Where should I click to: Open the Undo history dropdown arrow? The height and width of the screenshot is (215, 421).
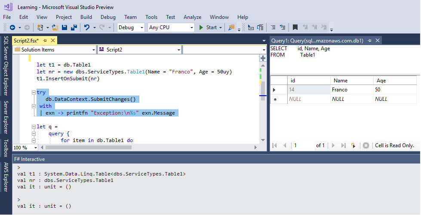[94, 27]
